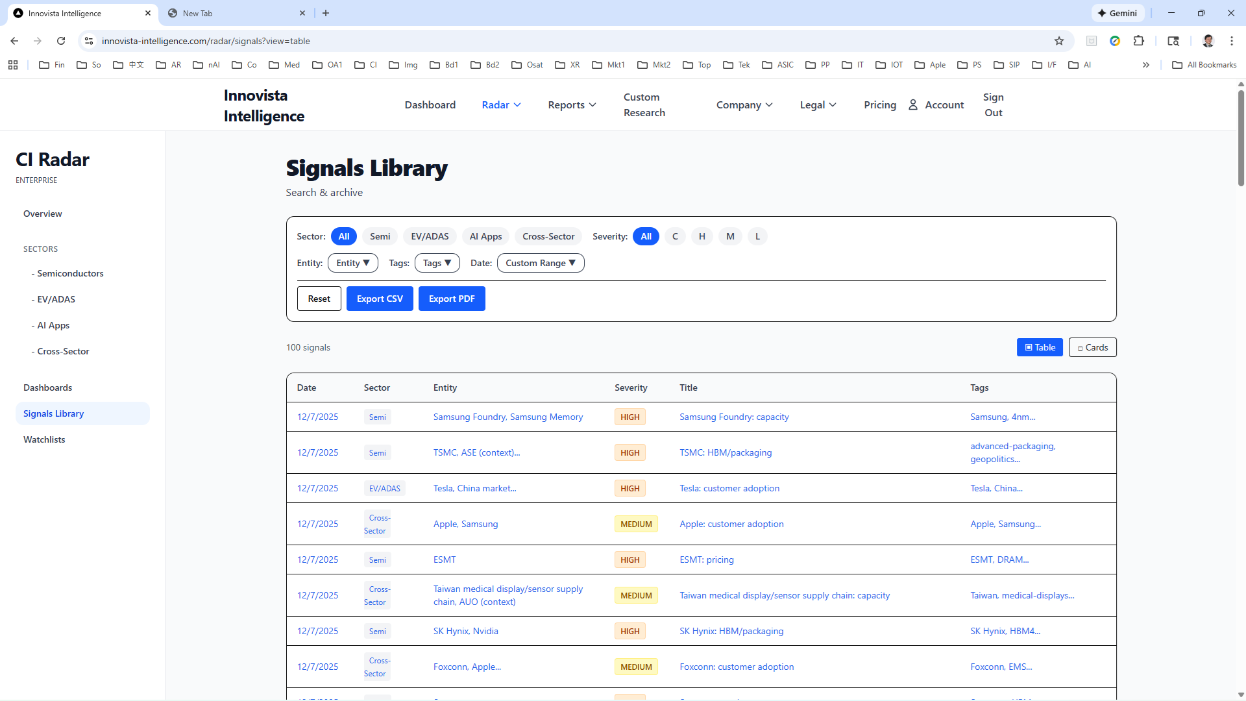Go to Watchlists in sidebar
The width and height of the screenshot is (1246, 701).
44,439
